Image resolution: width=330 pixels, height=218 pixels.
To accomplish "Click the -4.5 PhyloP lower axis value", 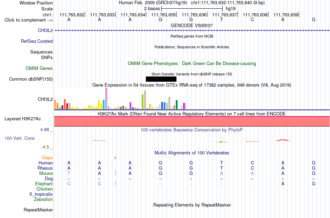I will (45, 147).
